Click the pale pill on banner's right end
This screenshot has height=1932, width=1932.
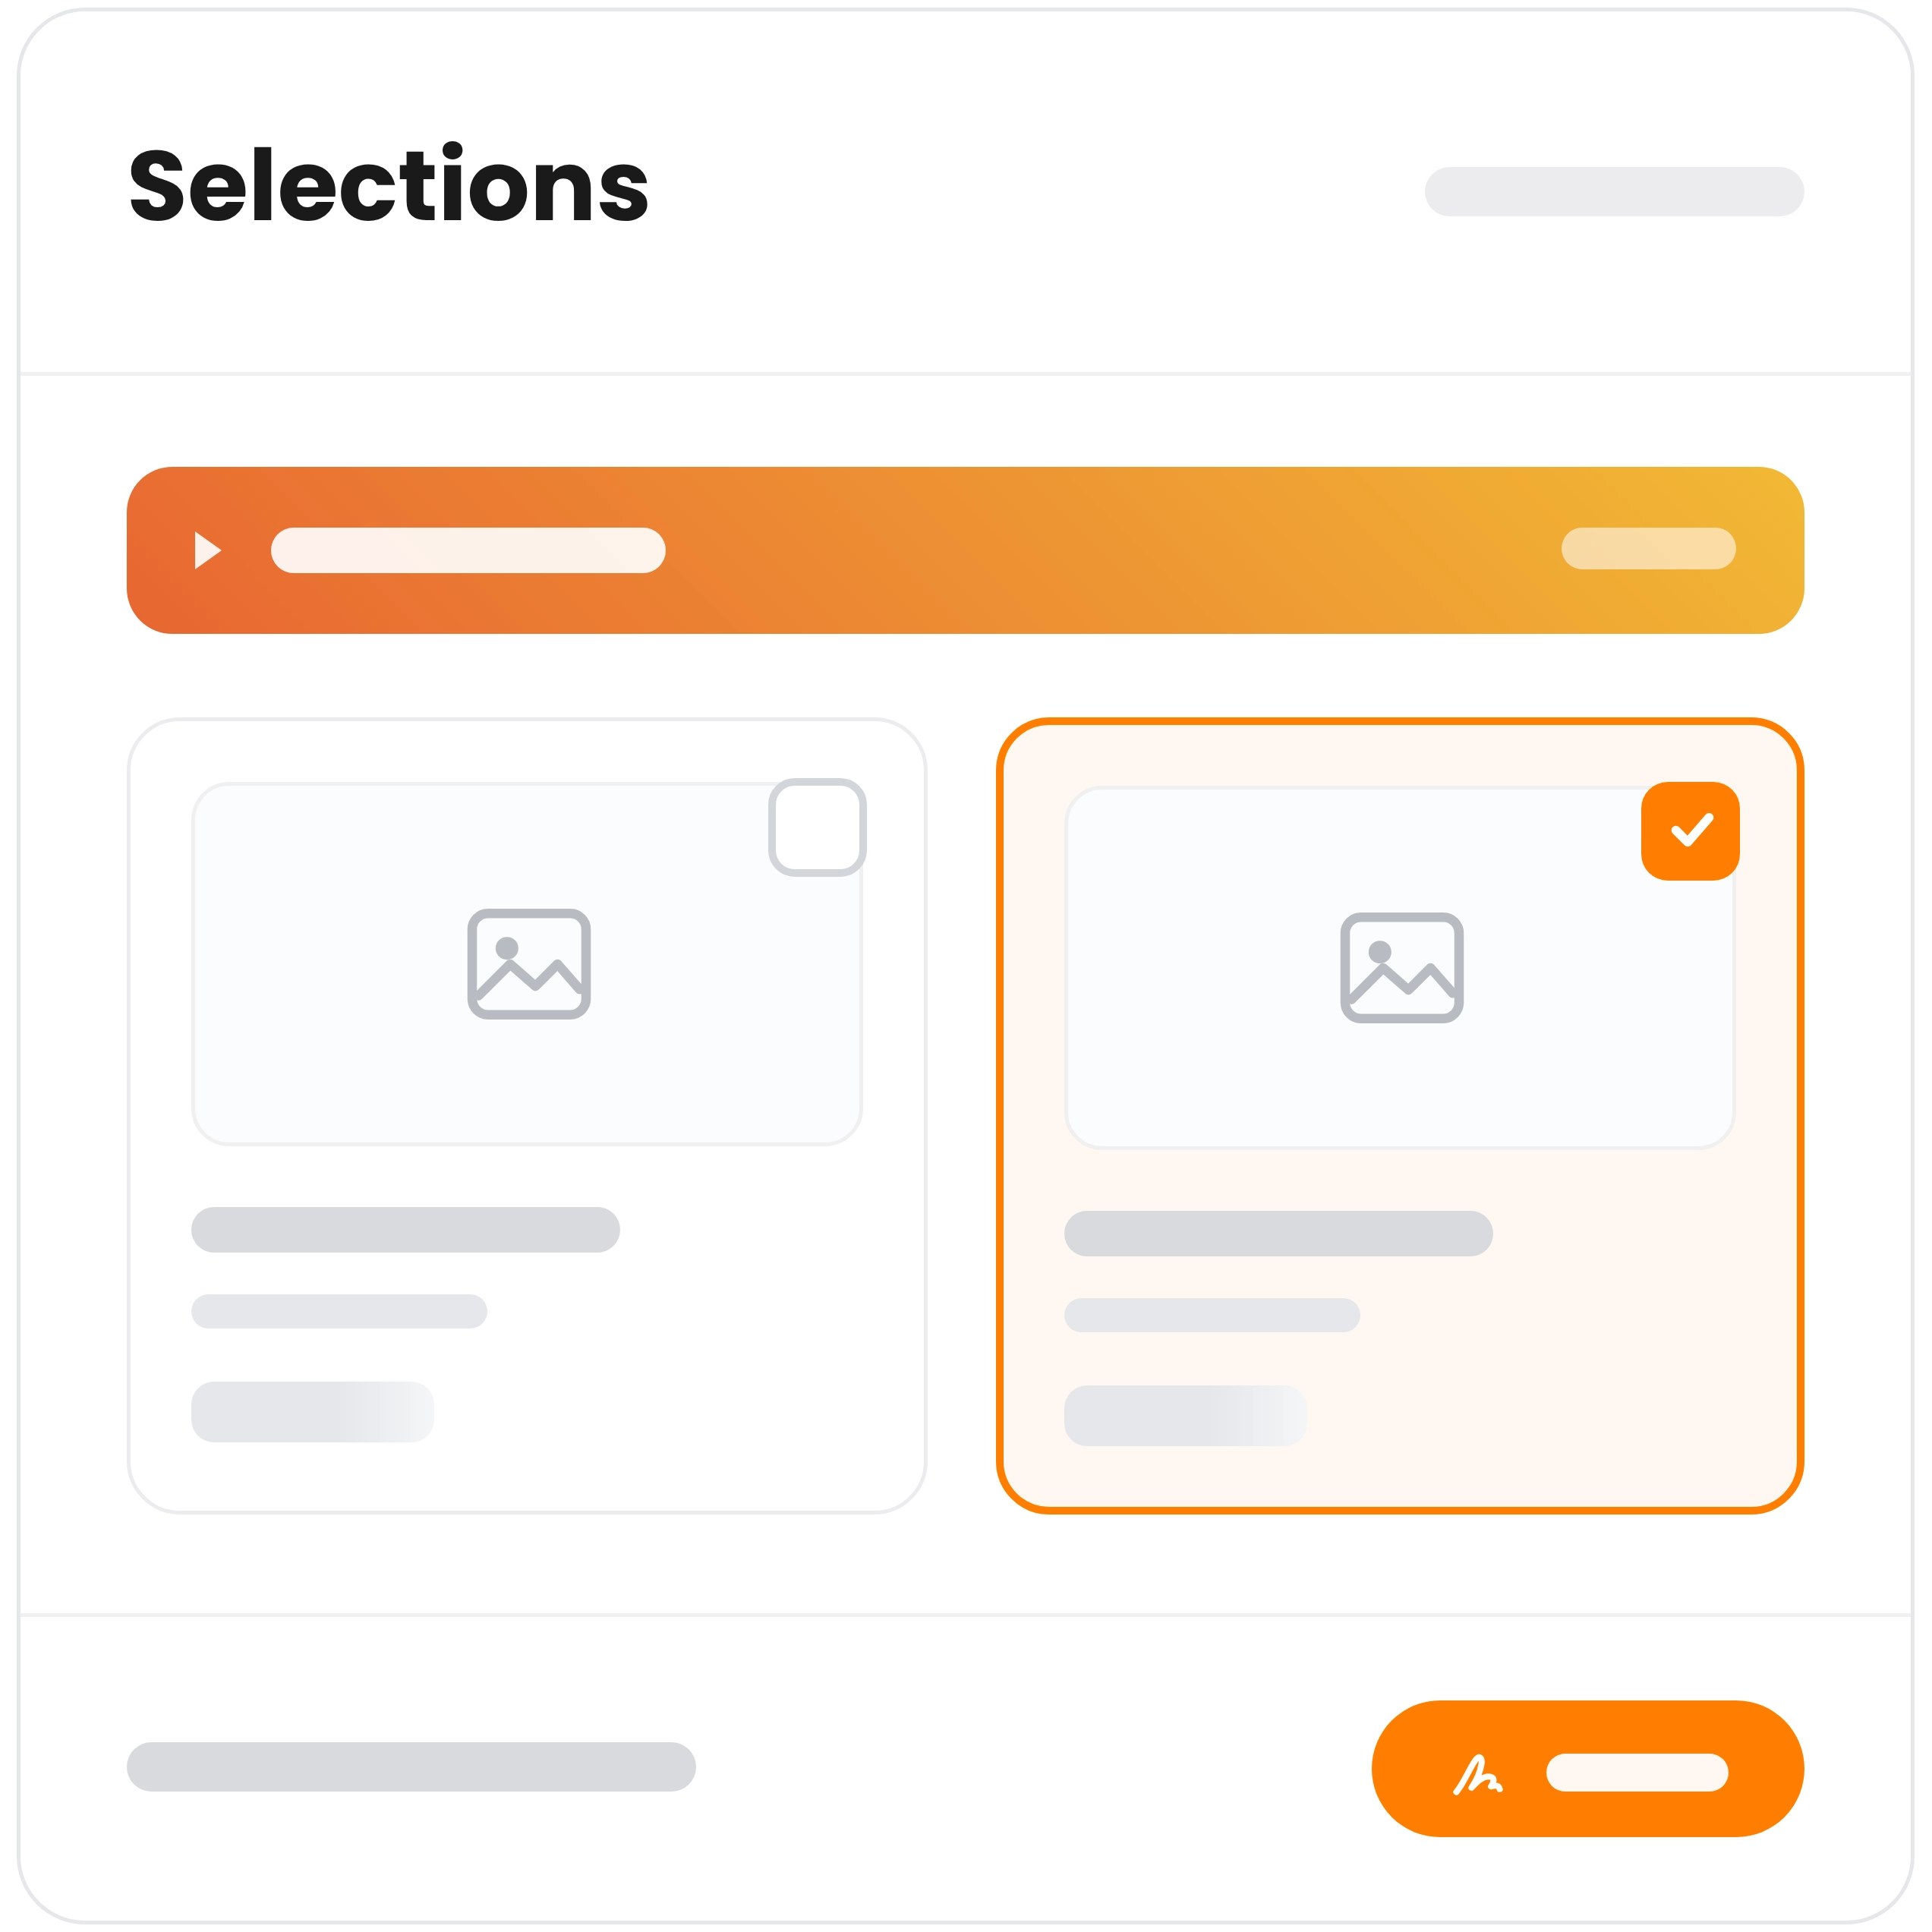[x=1648, y=548]
